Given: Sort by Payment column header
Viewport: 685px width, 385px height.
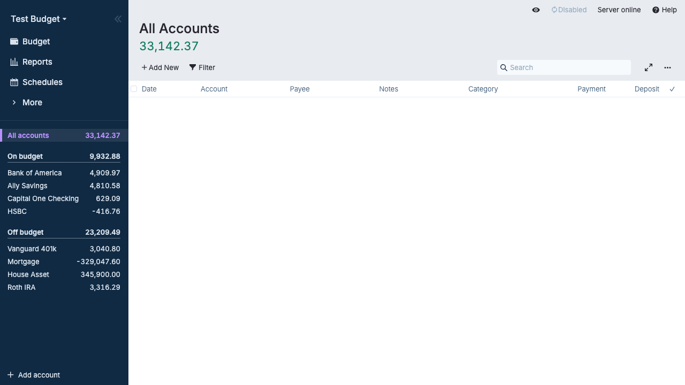Looking at the screenshot, I should click(x=591, y=89).
